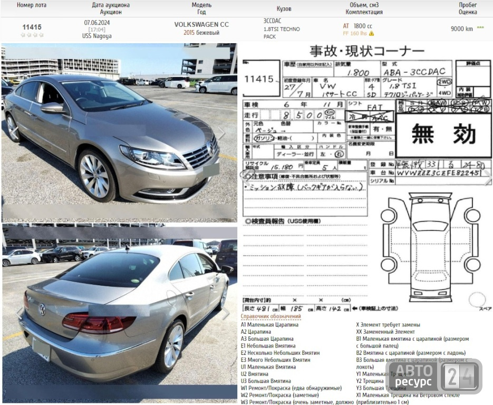The height and width of the screenshot is (405, 493).
Task: Click the 9000 km mileage value
Action: (x=462, y=28)
